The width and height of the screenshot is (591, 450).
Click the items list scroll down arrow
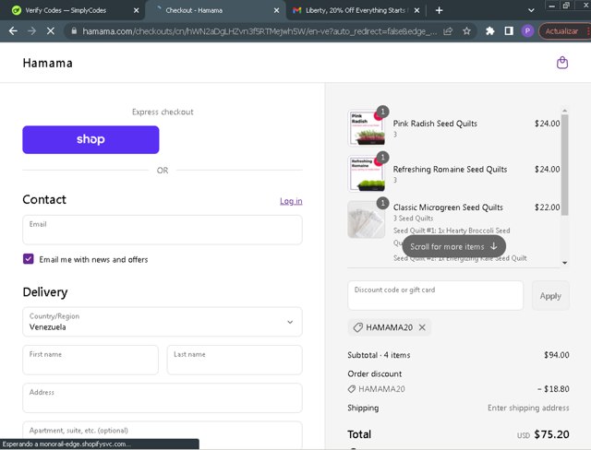coord(564,263)
